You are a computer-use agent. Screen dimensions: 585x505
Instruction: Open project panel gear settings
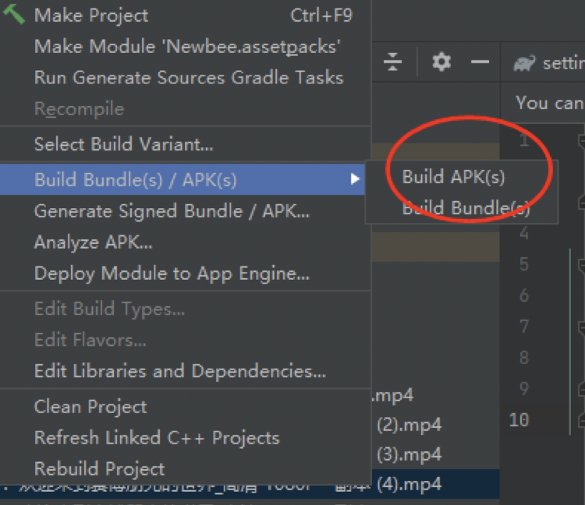pos(441,62)
